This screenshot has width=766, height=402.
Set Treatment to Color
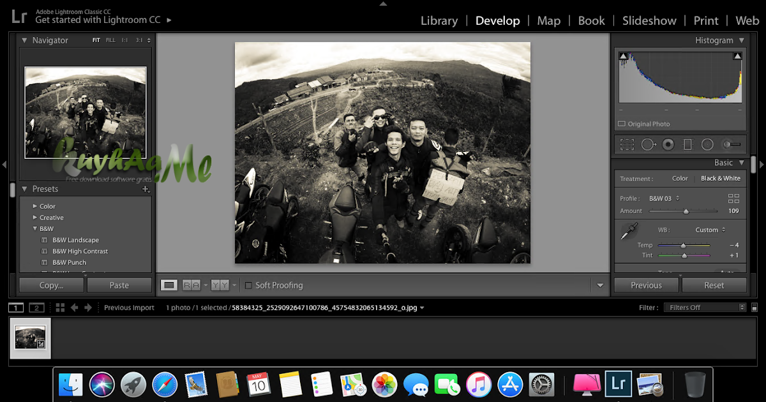click(680, 179)
